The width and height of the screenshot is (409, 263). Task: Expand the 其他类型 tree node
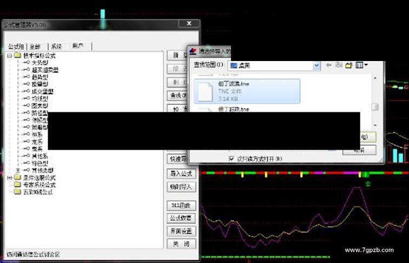tap(18, 170)
